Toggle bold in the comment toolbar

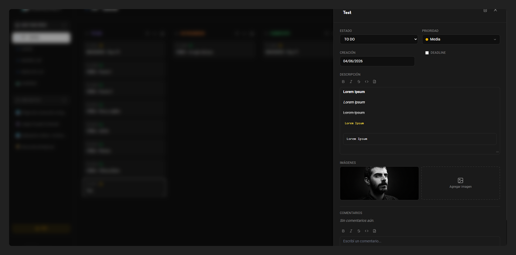coord(343,231)
